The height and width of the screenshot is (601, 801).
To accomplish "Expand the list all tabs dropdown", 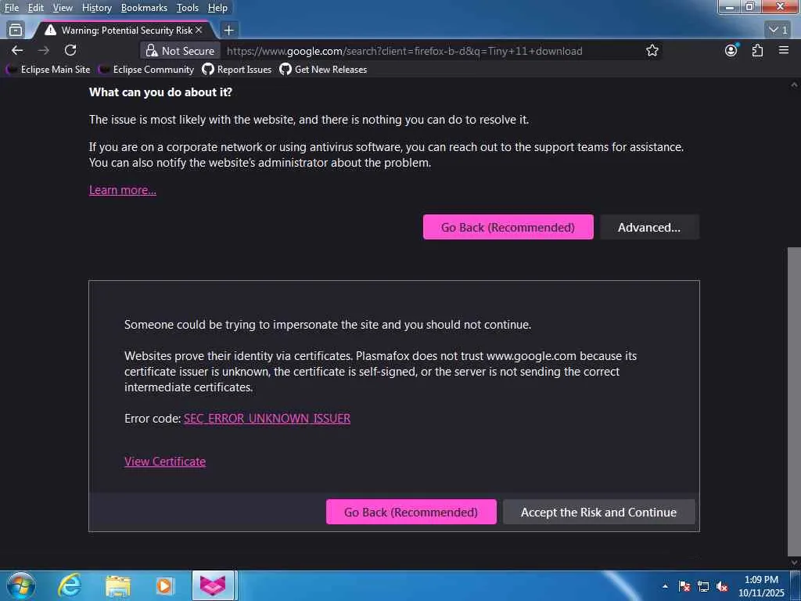I will pos(778,31).
